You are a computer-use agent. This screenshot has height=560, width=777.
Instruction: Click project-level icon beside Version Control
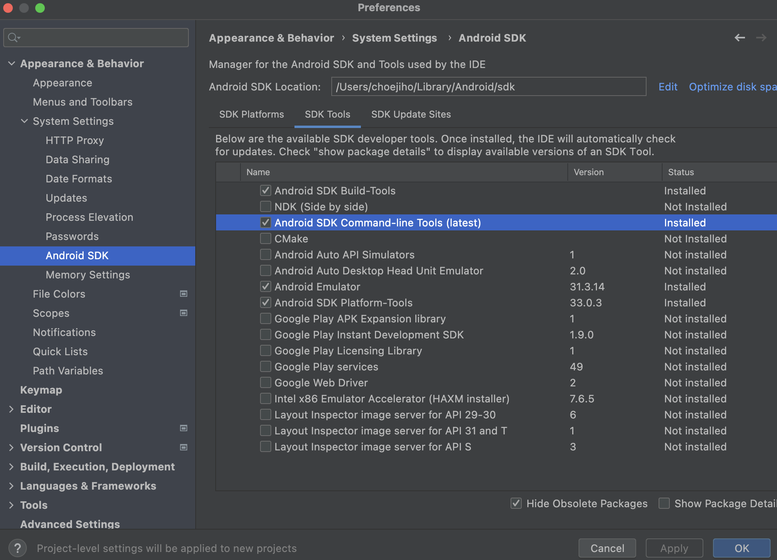[x=184, y=448]
